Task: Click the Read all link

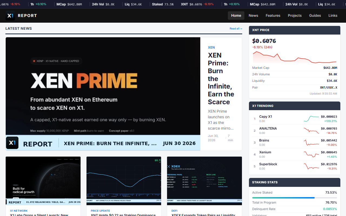Action: (x=236, y=29)
